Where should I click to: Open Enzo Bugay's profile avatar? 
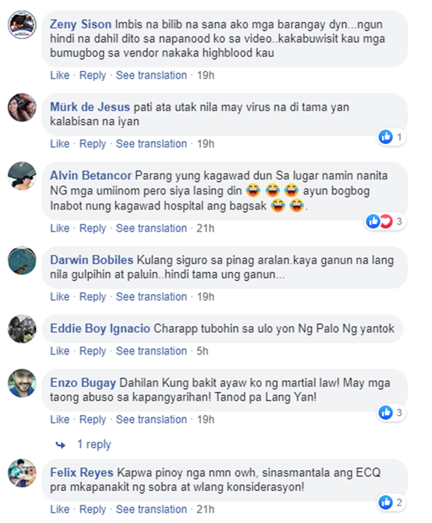tap(22, 383)
